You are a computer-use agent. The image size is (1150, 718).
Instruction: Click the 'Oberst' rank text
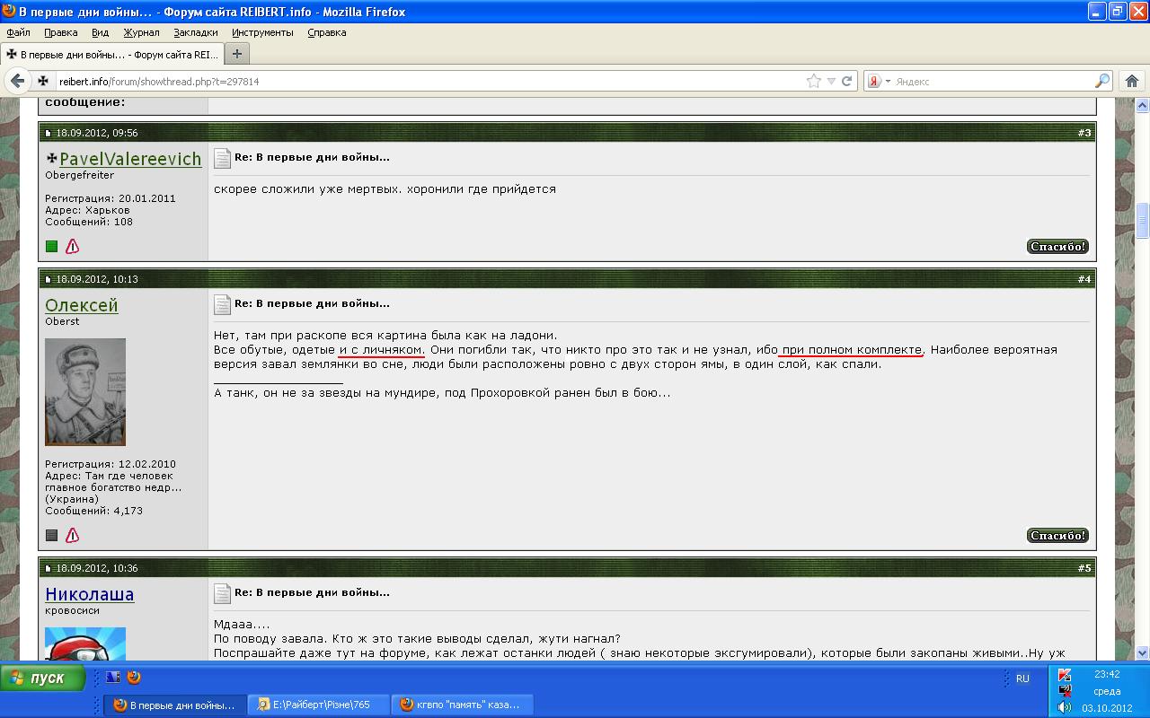62,321
